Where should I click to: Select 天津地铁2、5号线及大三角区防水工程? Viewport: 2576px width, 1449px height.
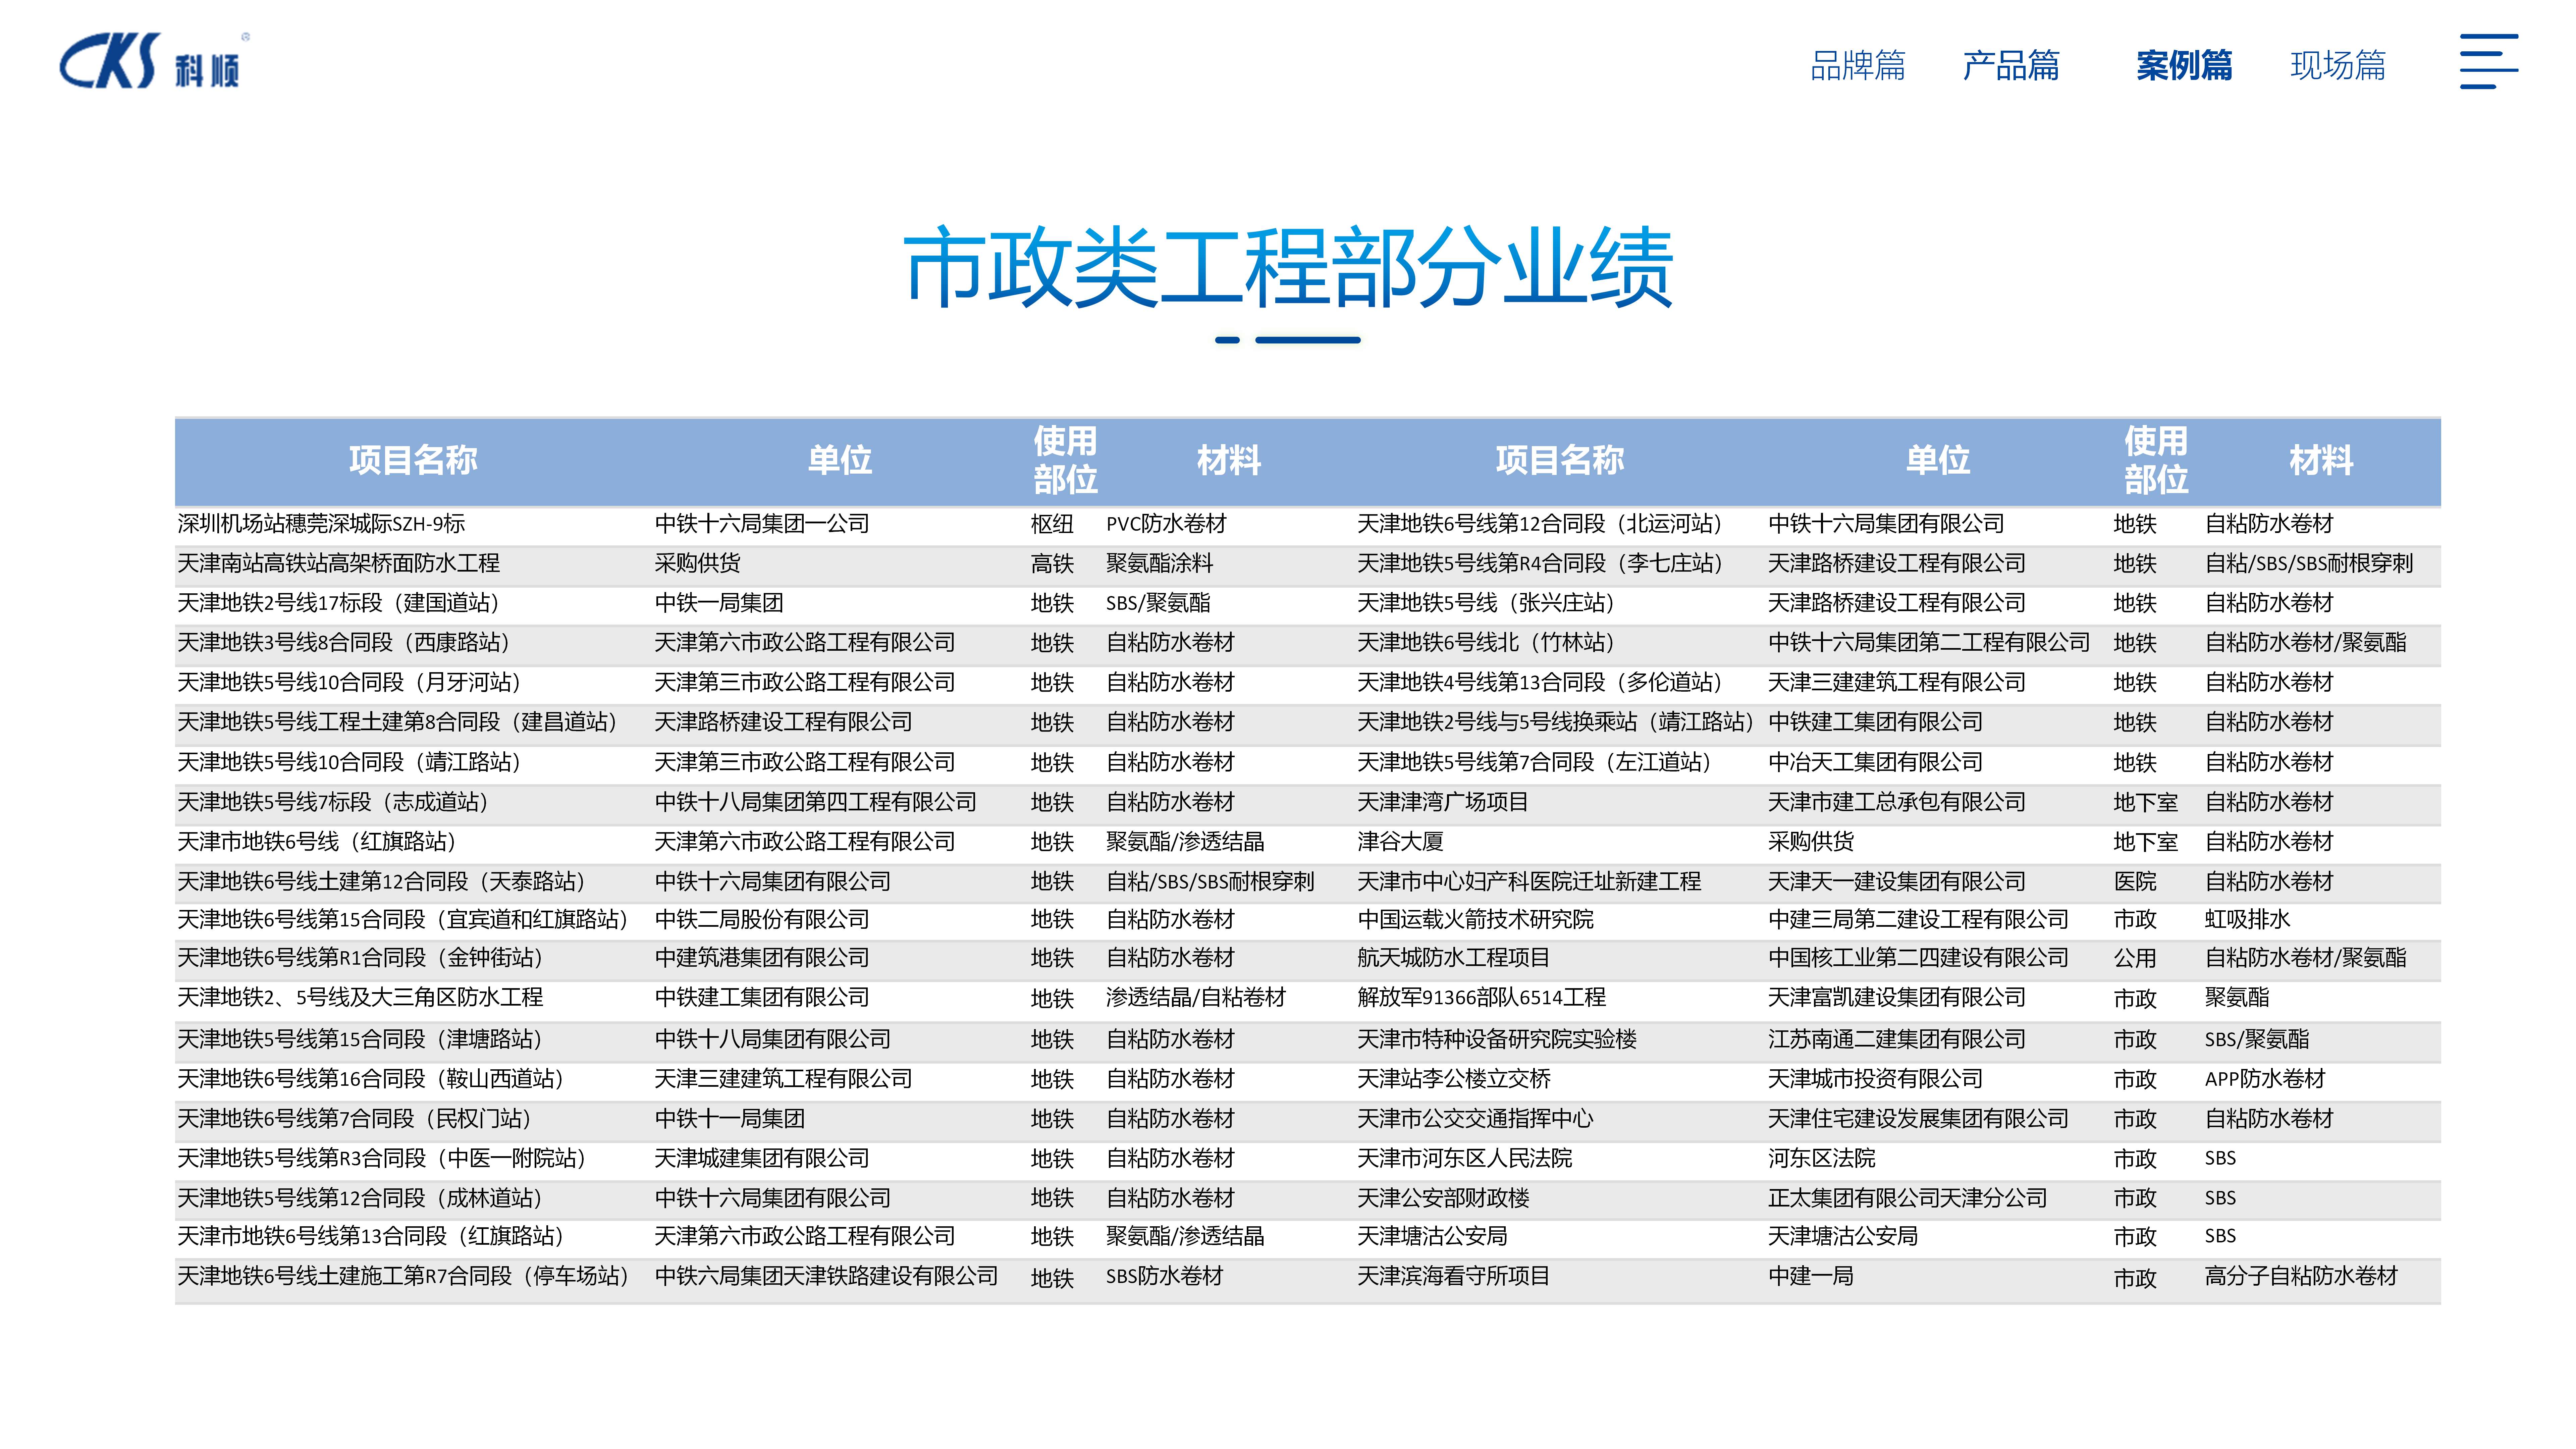(x=360, y=998)
